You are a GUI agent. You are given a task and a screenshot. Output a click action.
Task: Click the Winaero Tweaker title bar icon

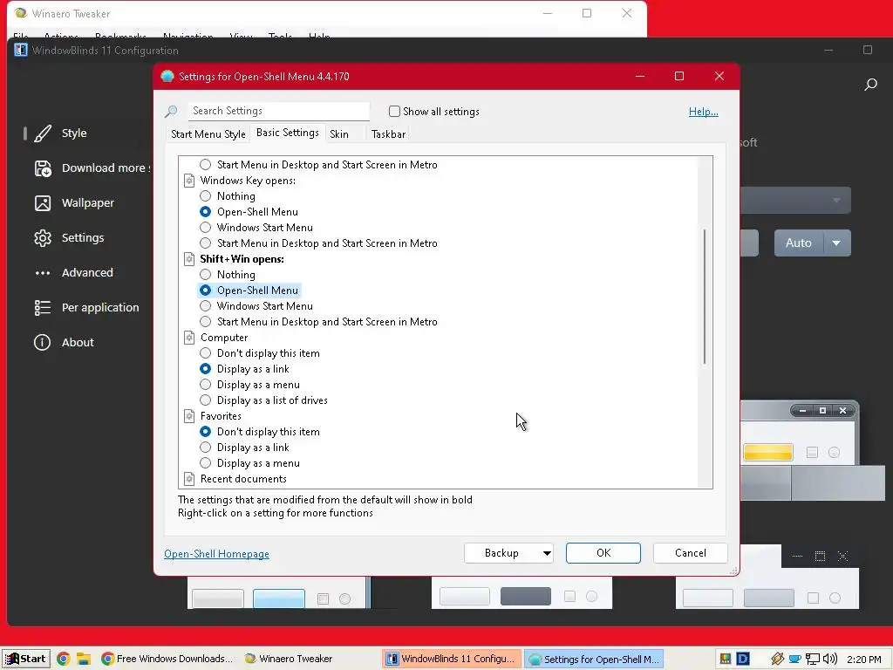click(21, 13)
